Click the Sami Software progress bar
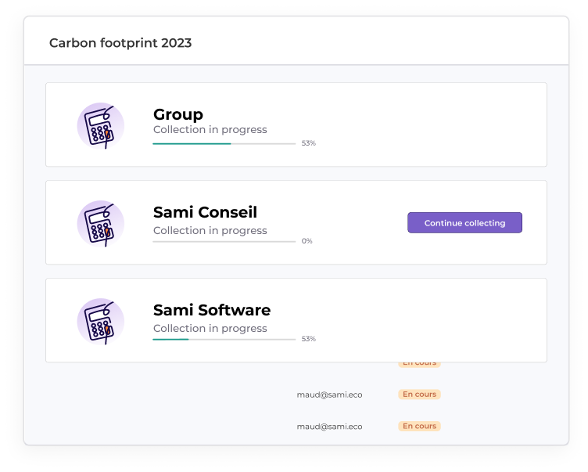This screenshot has width=588, height=472. [224, 340]
